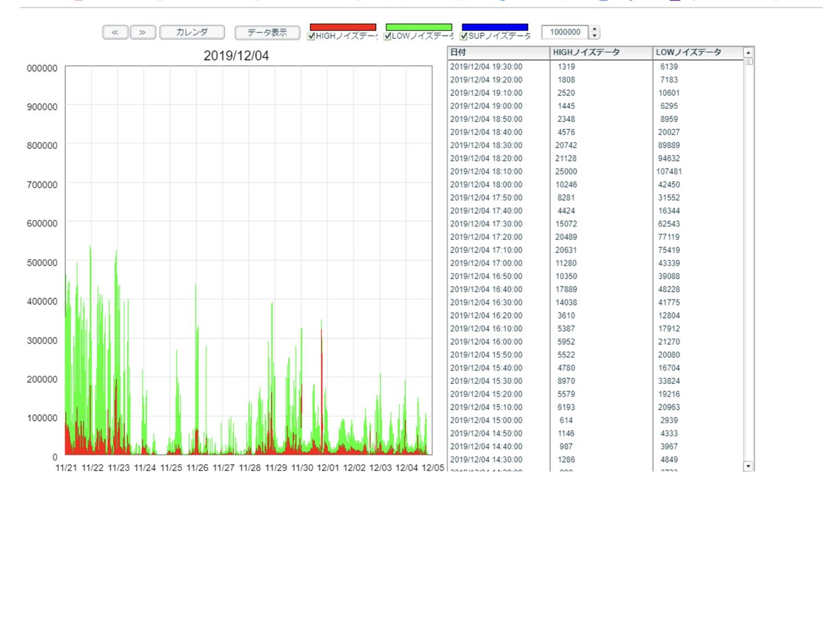Select row 2019/12/04 19:10:00
The height and width of the screenshot is (617, 823).
click(x=595, y=93)
